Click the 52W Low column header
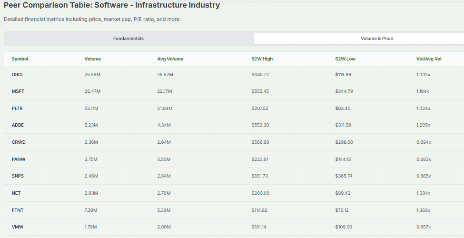The width and height of the screenshot is (464, 238). click(345, 59)
